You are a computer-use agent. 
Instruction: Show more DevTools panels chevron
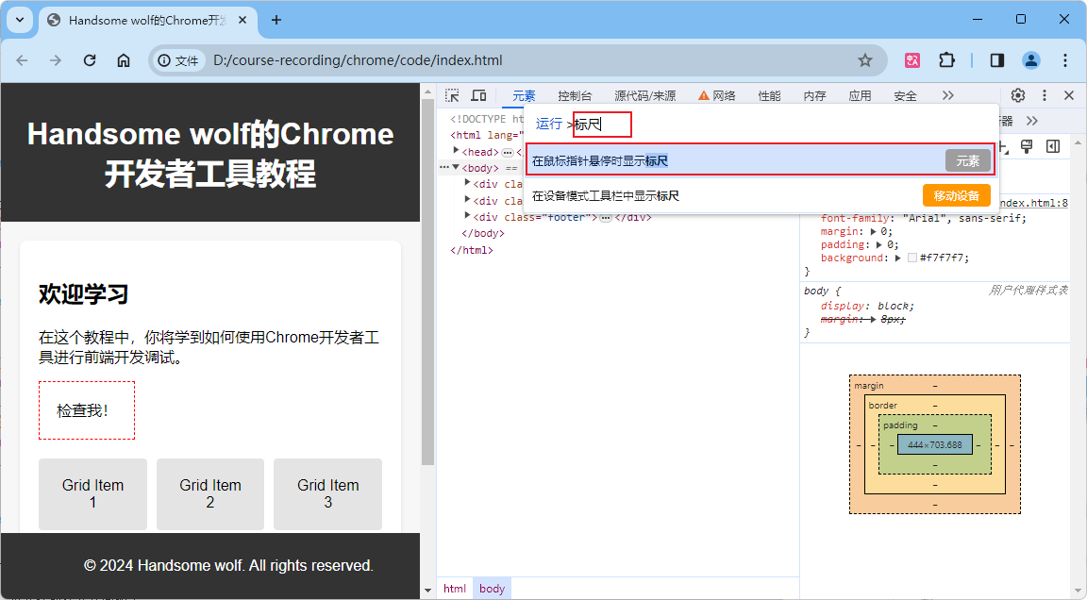click(947, 95)
